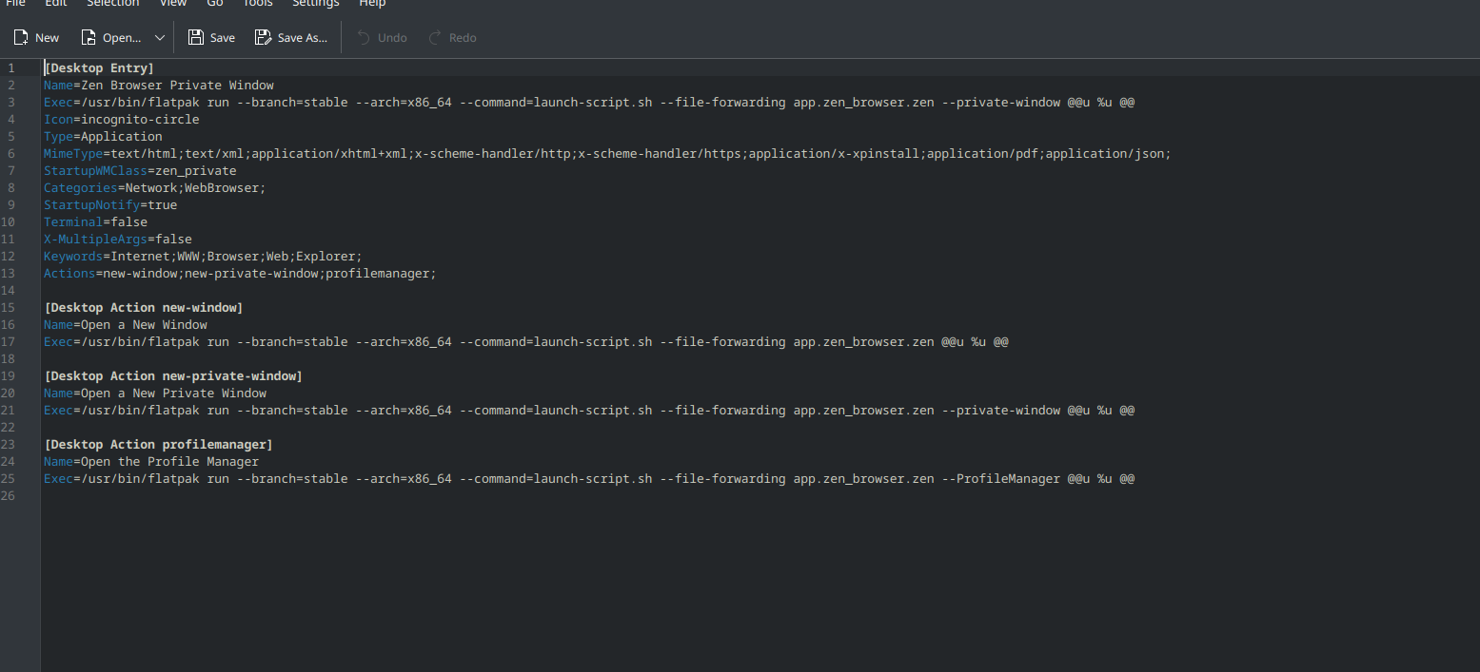The image size is (1480, 672).
Task: Click the greyed-out Undo button
Action: pyautogui.click(x=382, y=38)
